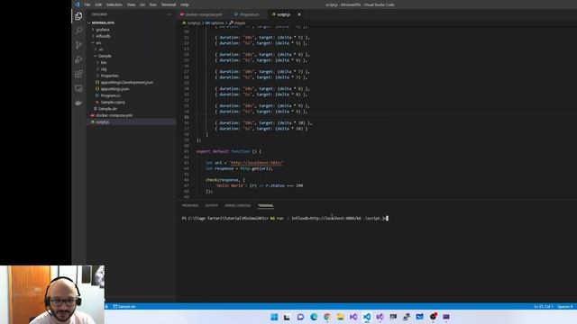Open the Edit menu
Viewport: 577px width, 324px height.
tap(98, 4)
